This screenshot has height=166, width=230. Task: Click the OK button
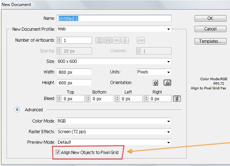[x=210, y=18]
